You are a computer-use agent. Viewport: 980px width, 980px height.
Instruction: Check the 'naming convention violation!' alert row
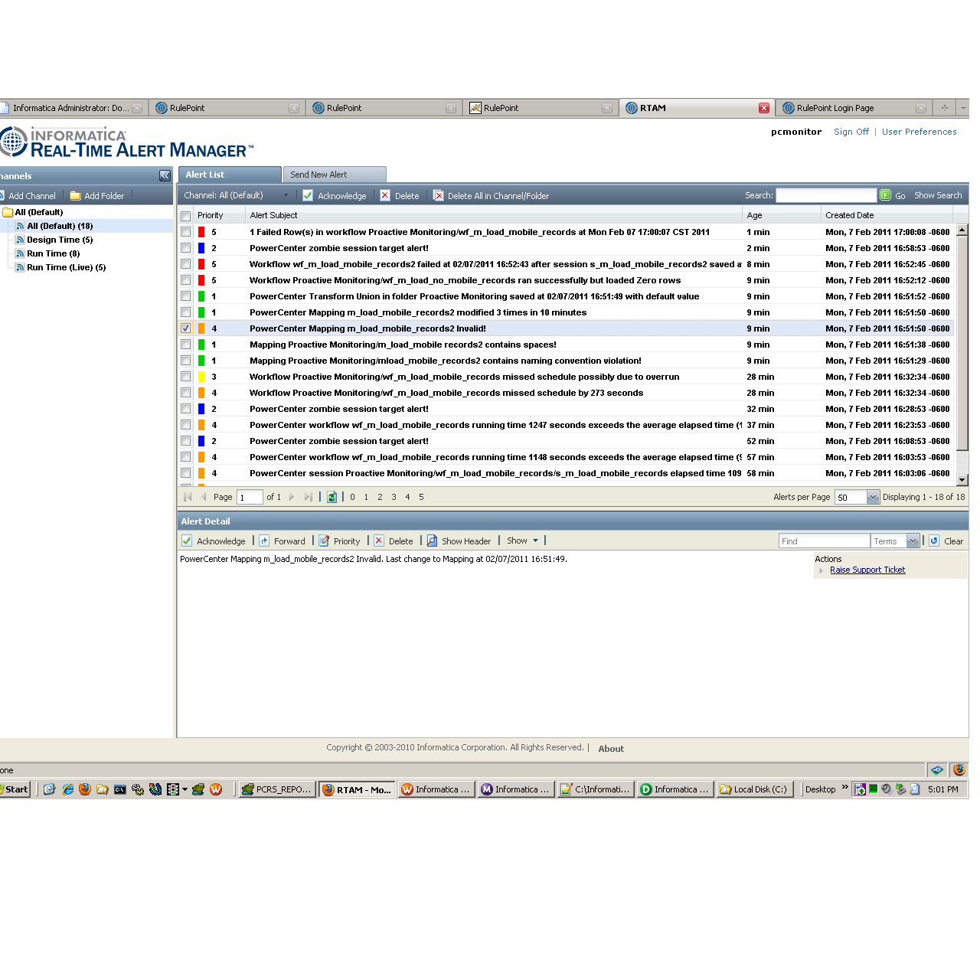point(185,361)
